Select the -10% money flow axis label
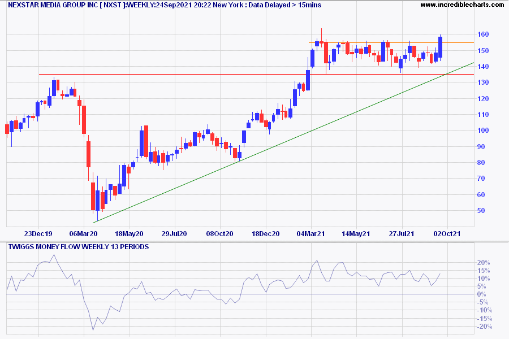Screen dimensions: 509x339 tap(485, 310)
